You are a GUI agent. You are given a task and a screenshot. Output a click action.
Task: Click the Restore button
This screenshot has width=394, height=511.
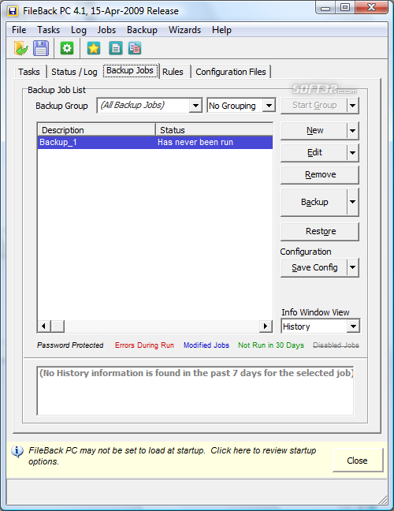[x=320, y=232]
